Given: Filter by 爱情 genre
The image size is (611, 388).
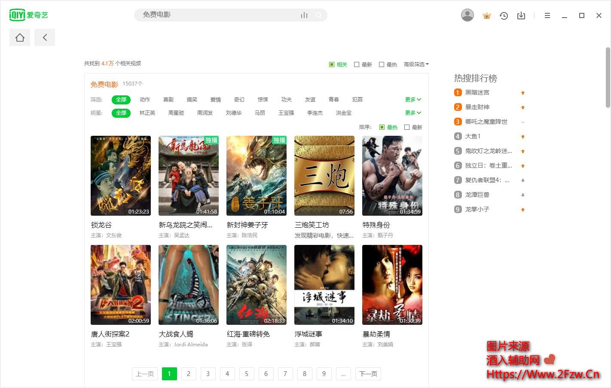Looking at the screenshot, I should coord(216,99).
